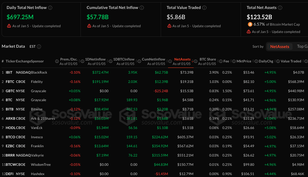Toggle sort arrows after 1DNetInflow header
This screenshot has height=177, width=308.
(x=107, y=61)
